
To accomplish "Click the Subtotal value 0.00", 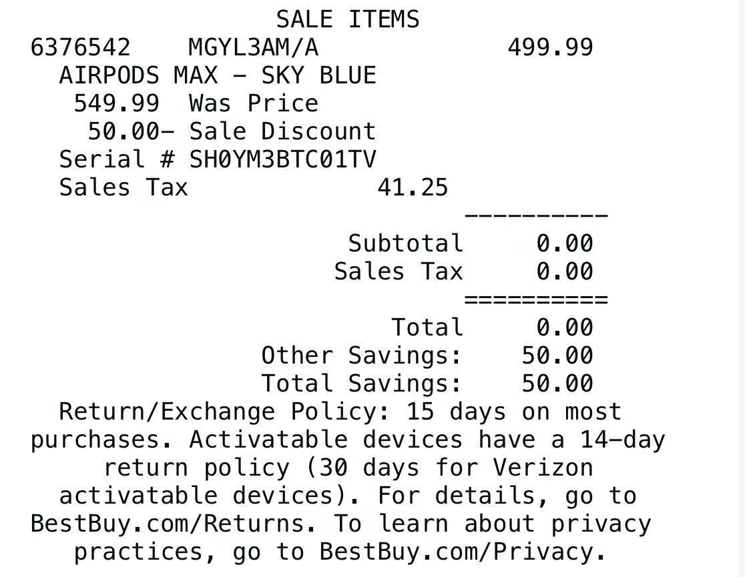I will [x=565, y=244].
